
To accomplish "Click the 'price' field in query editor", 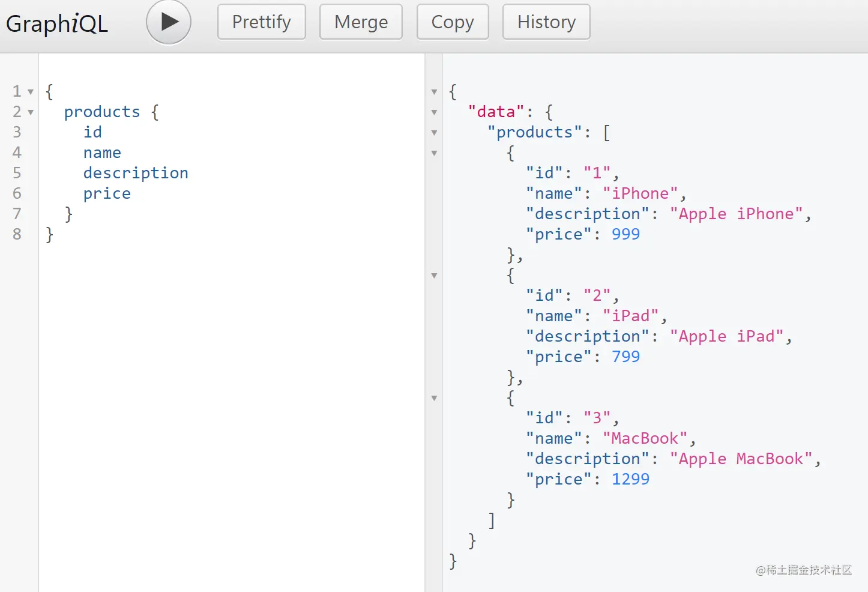I will [x=107, y=194].
